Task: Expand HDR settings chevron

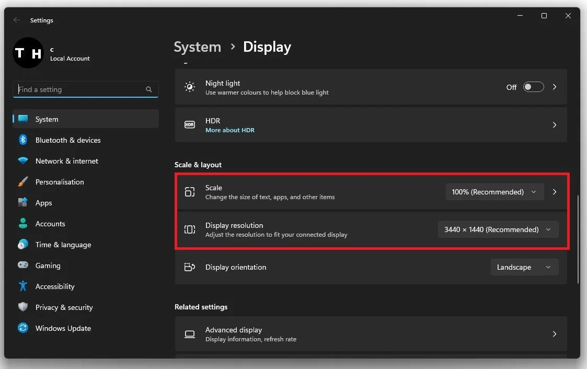Action: (555, 124)
